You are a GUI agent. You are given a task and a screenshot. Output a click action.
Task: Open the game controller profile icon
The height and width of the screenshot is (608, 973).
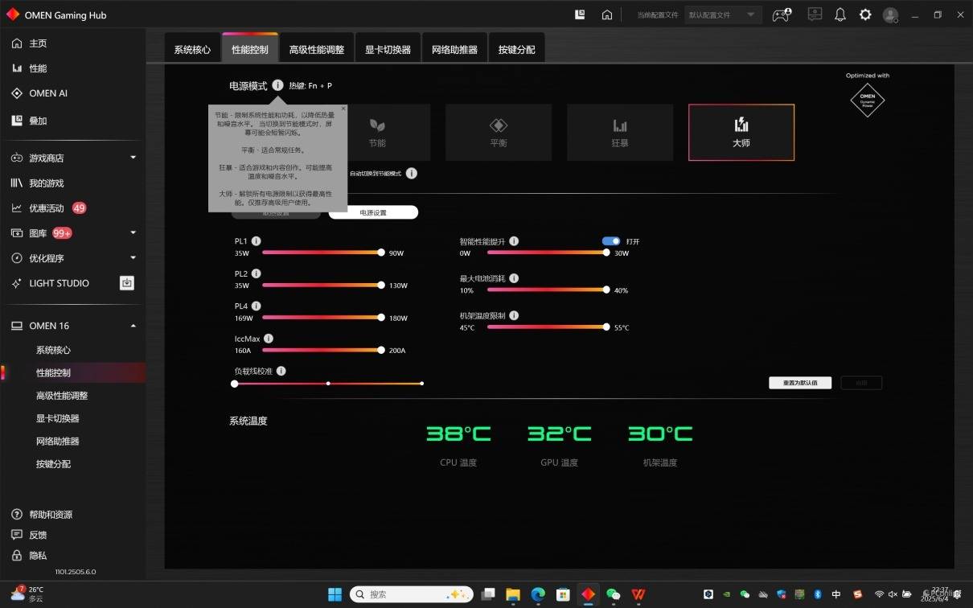pos(782,14)
